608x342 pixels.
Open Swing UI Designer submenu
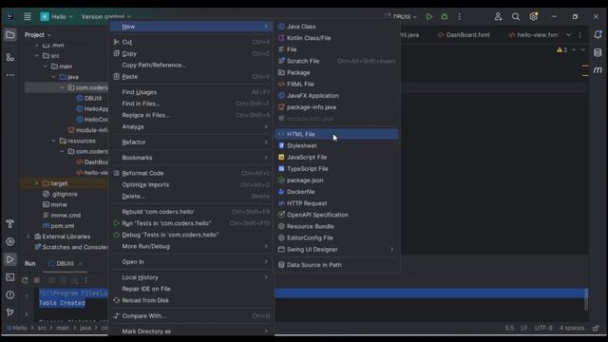tap(336, 249)
